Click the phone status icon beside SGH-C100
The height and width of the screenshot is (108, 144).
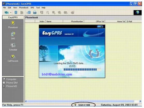tap(75, 105)
